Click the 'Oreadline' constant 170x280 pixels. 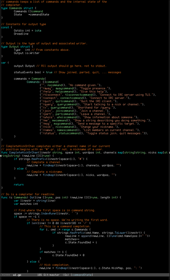click(x=21, y=34)
